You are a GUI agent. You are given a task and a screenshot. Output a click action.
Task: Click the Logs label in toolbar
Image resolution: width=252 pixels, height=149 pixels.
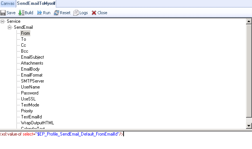pyautogui.click(x=84, y=13)
